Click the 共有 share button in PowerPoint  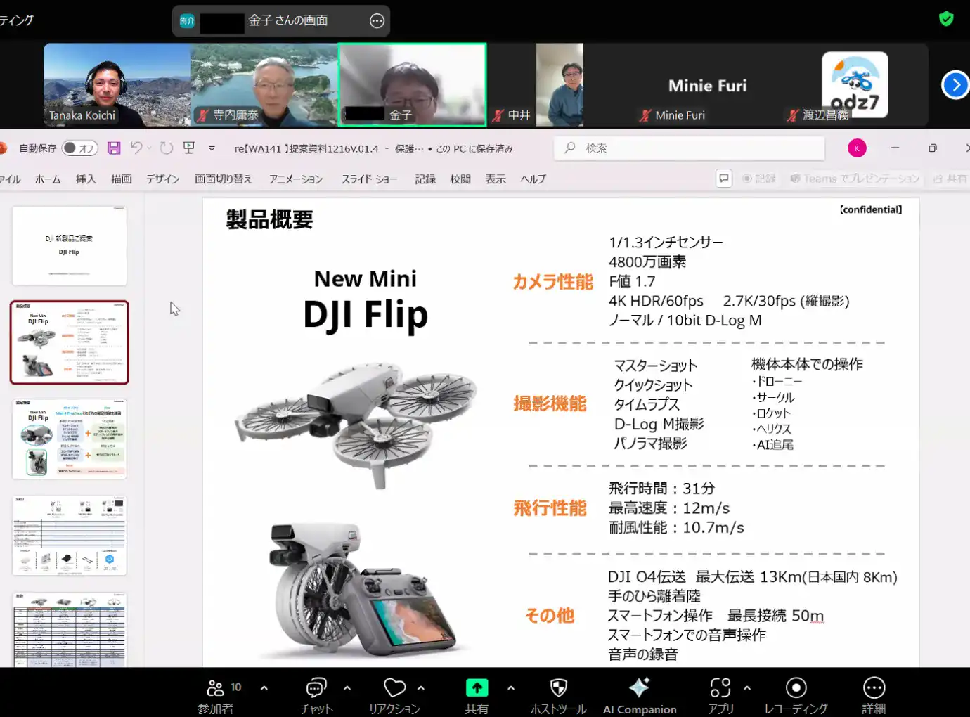click(x=950, y=179)
